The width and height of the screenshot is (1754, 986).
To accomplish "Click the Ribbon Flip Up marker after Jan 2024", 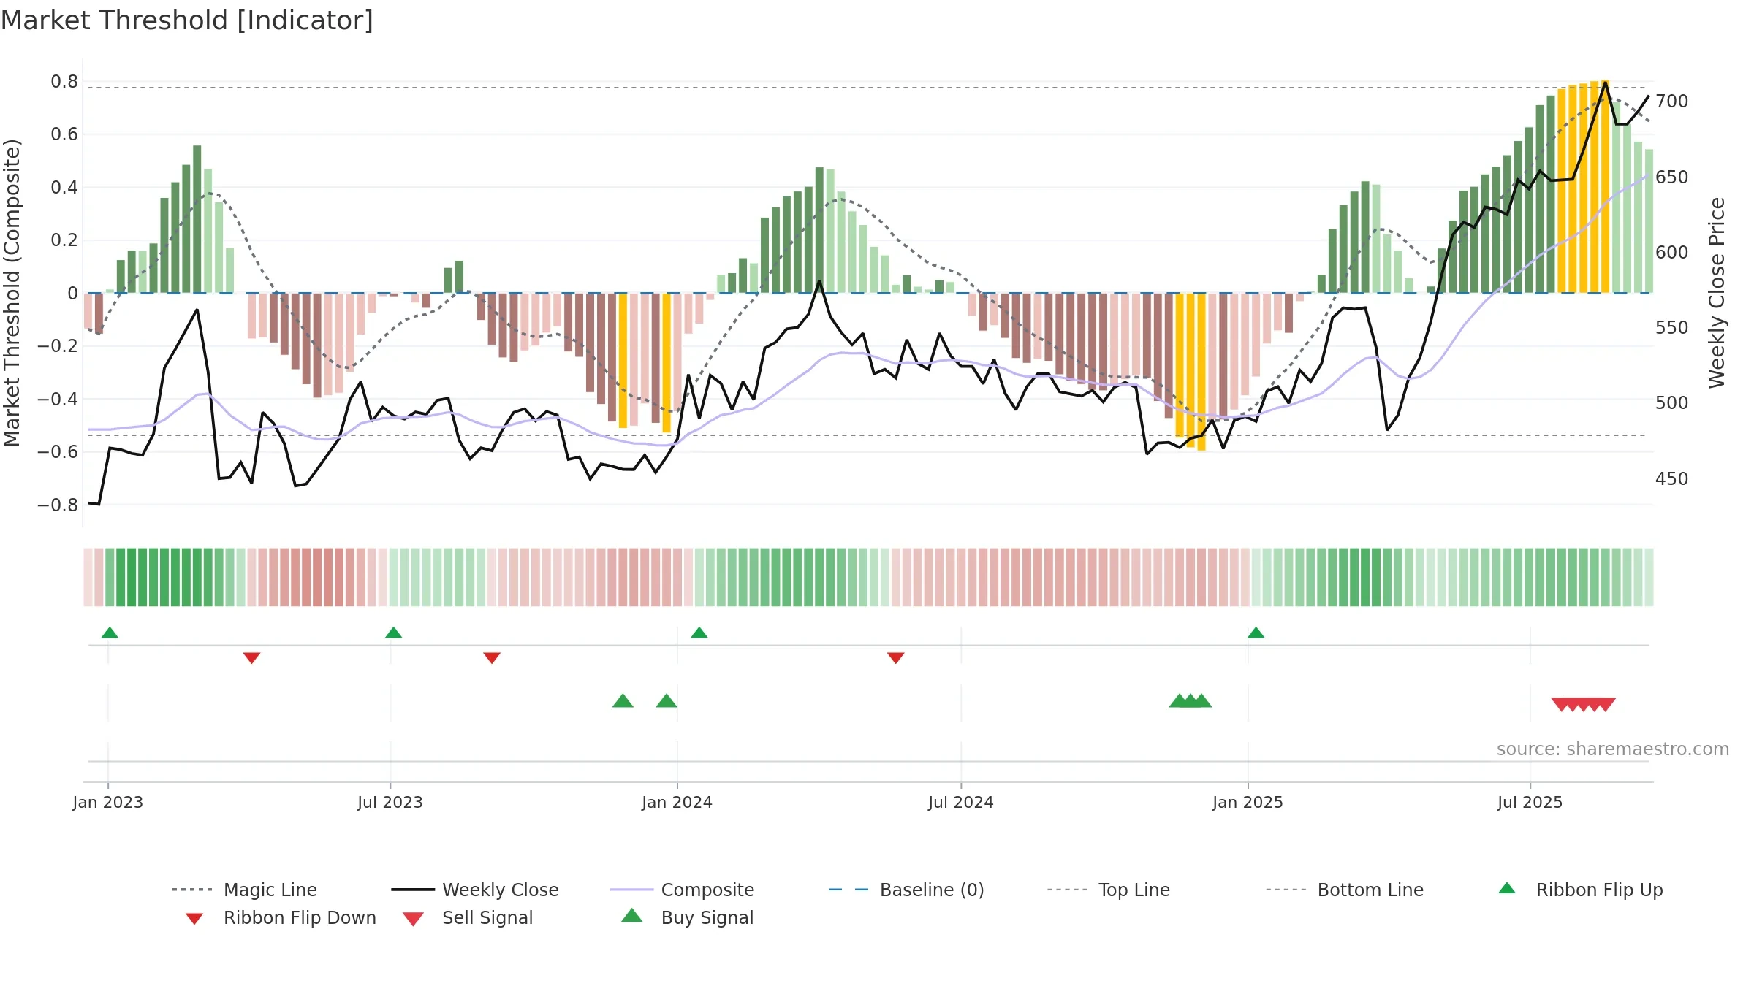I will coord(699,633).
